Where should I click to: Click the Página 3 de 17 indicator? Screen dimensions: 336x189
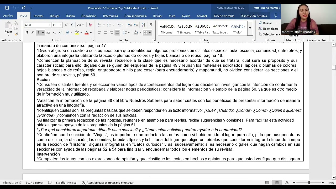coord(12,183)
